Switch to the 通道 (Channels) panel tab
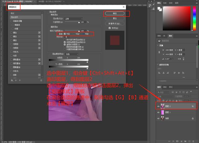Image resolution: width=199 pixels, height=143 pixels. (165, 87)
